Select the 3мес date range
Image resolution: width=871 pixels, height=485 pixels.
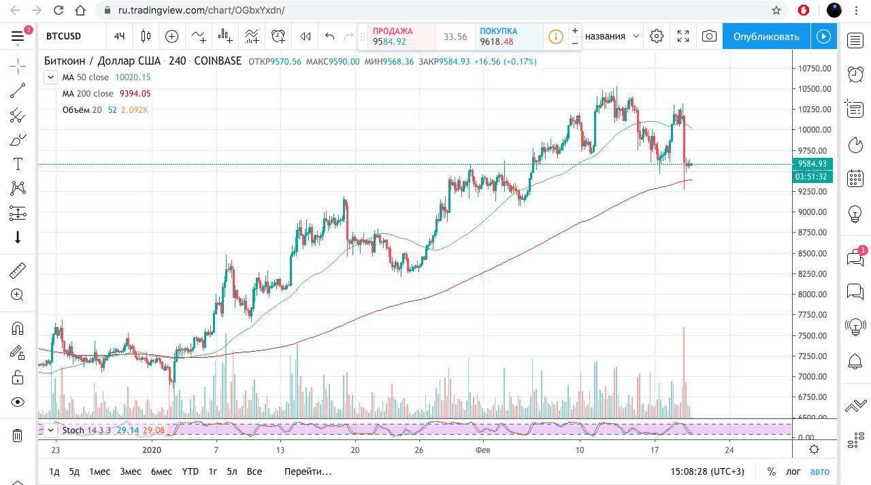pyautogui.click(x=131, y=471)
